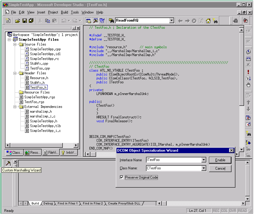Select SimpleTestApp.idl in the file tree
This screenshot has height=214, width=254.
[x=45, y=54]
